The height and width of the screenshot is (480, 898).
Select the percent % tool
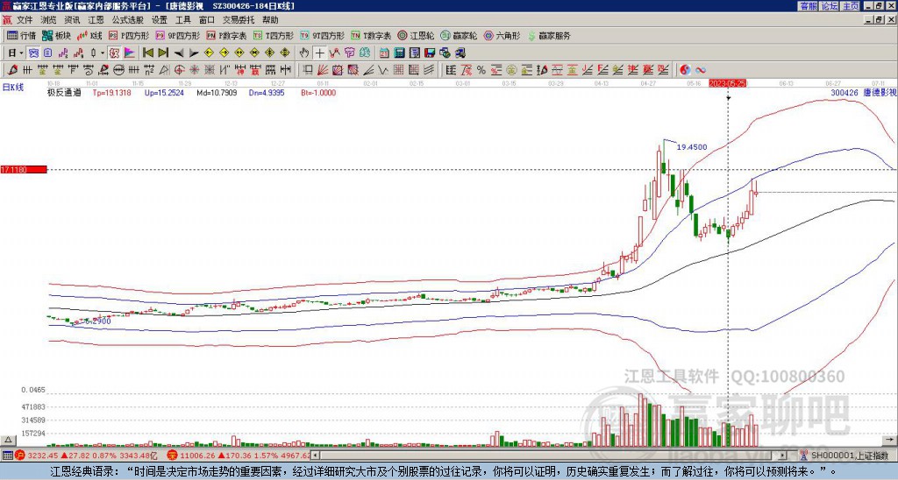tap(481, 70)
